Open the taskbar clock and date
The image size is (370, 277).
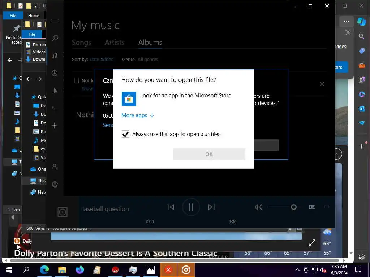[339, 270]
